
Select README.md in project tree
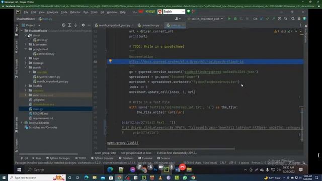click(40, 114)
